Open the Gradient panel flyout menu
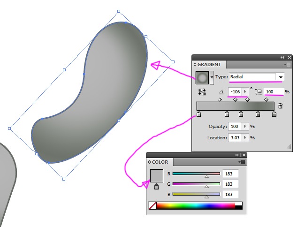 [x=287, y=64]
